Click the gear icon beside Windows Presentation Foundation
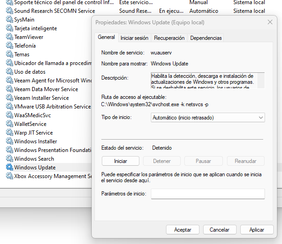The image size is (282, 244). [10, 150]
